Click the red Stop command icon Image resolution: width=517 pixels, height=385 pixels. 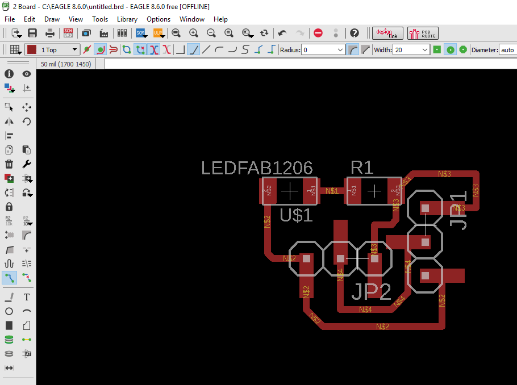(x=318, y=33)
